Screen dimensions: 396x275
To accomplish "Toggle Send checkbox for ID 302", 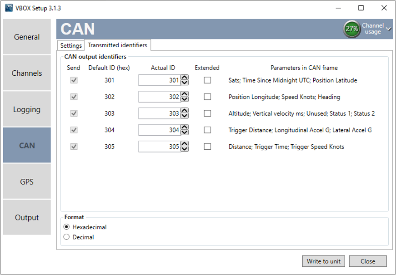I will [74, 97].
